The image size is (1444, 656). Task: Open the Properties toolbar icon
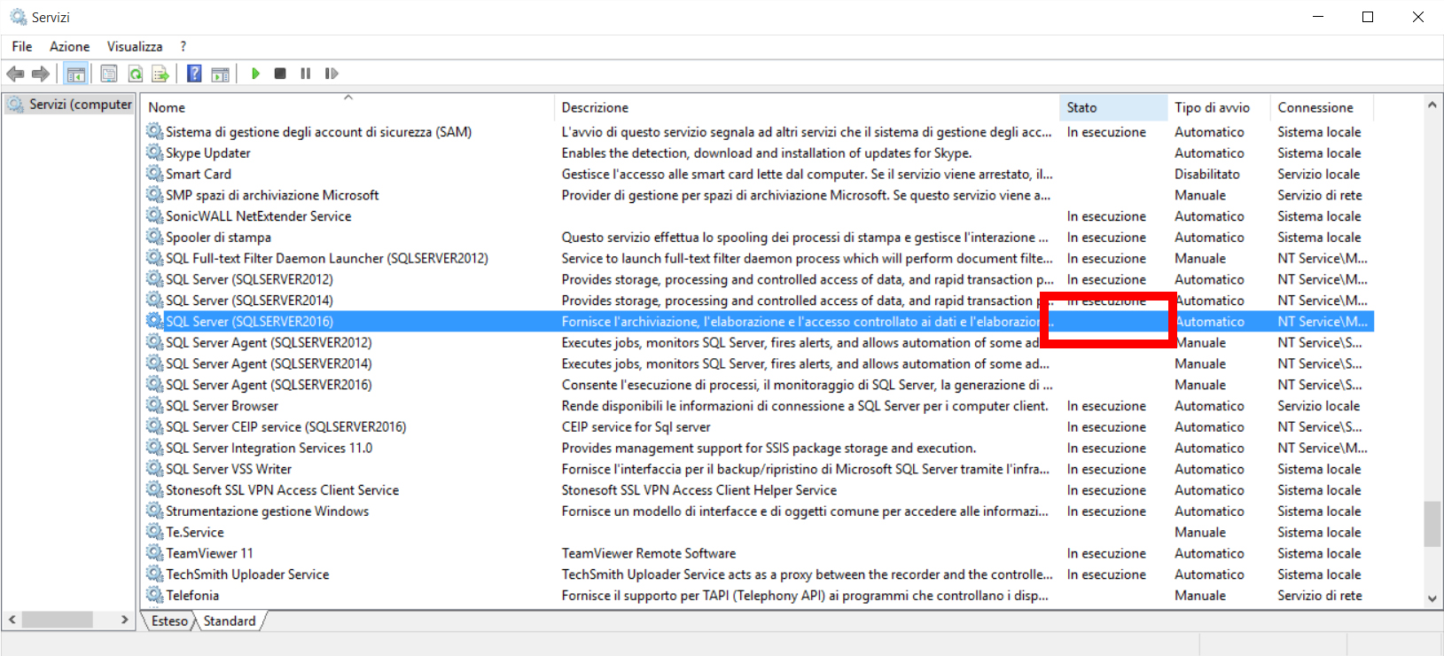point(109,74)
